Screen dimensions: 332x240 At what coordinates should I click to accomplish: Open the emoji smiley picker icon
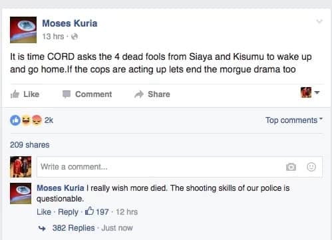pyautogui.click(x=311, y=167)
